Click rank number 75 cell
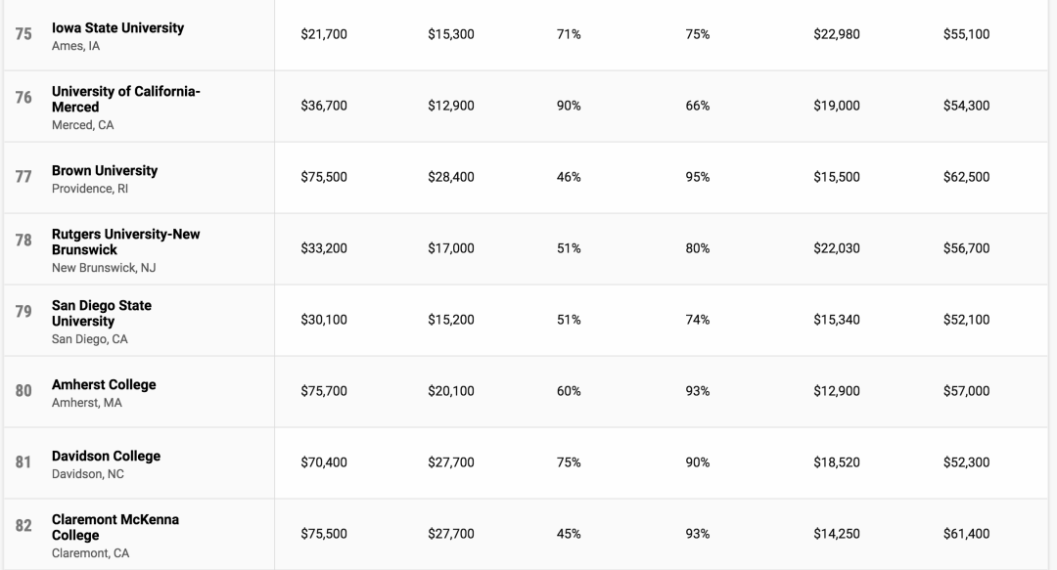Viewport: 1057px width, 570px height. (x=23, y=34)
